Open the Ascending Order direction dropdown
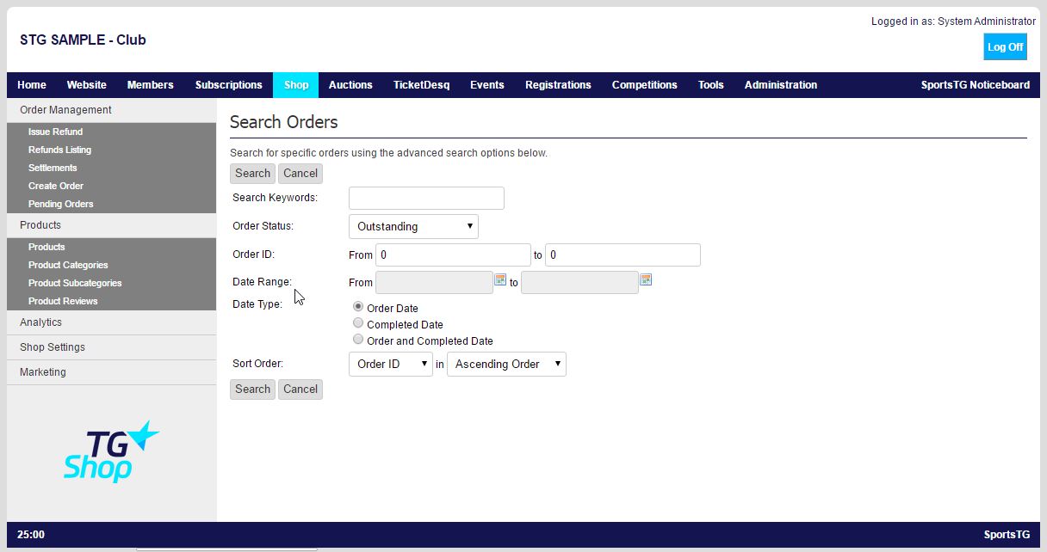The height and width of the screenshot is (552, 1047). pyautogui.click(x=506, y=364)
